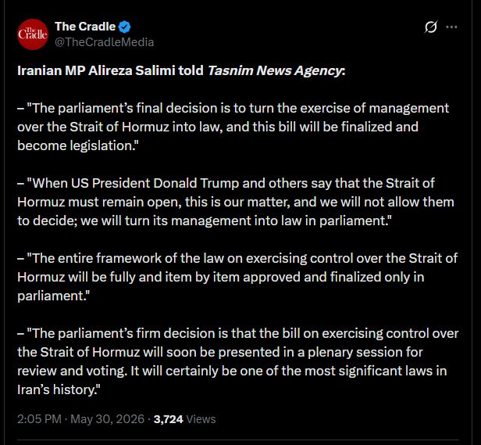Open the Grok explain-post icon
Viewport: 481px width, 445px height.
(431, 27)
